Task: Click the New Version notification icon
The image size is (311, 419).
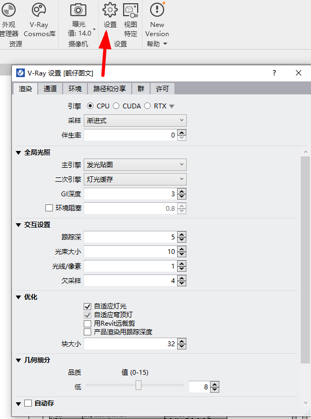Action: point(157,9)
